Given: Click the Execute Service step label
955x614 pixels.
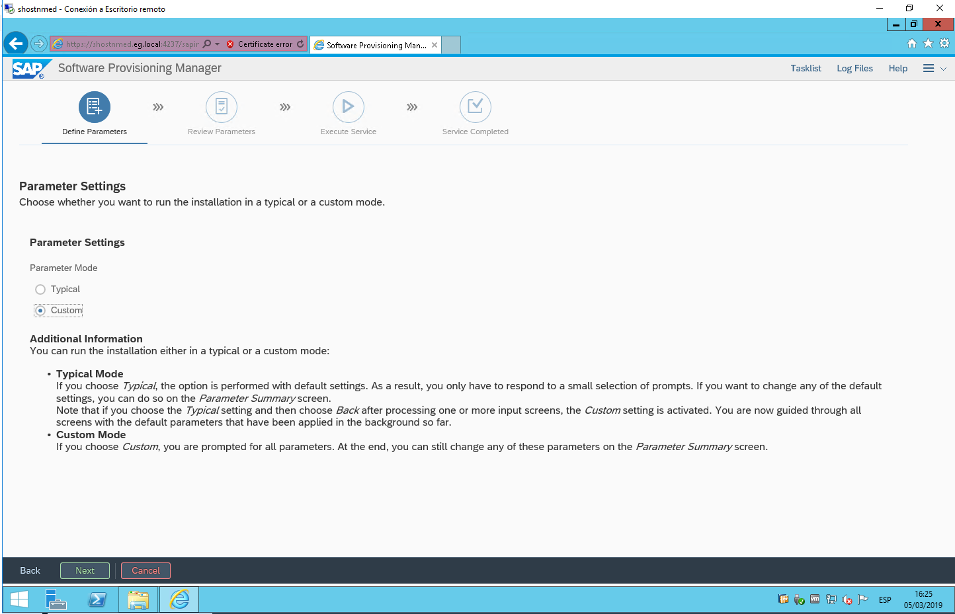Looking at the screenshot, I should (349, 132).
